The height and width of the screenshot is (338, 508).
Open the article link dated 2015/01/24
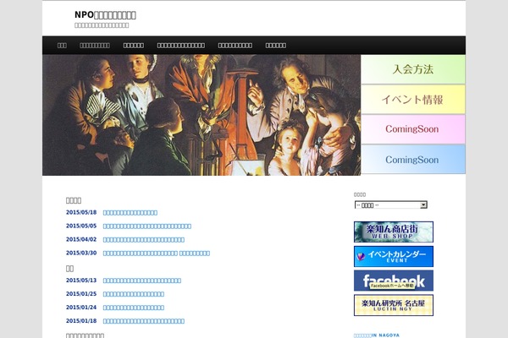point(134,308)
